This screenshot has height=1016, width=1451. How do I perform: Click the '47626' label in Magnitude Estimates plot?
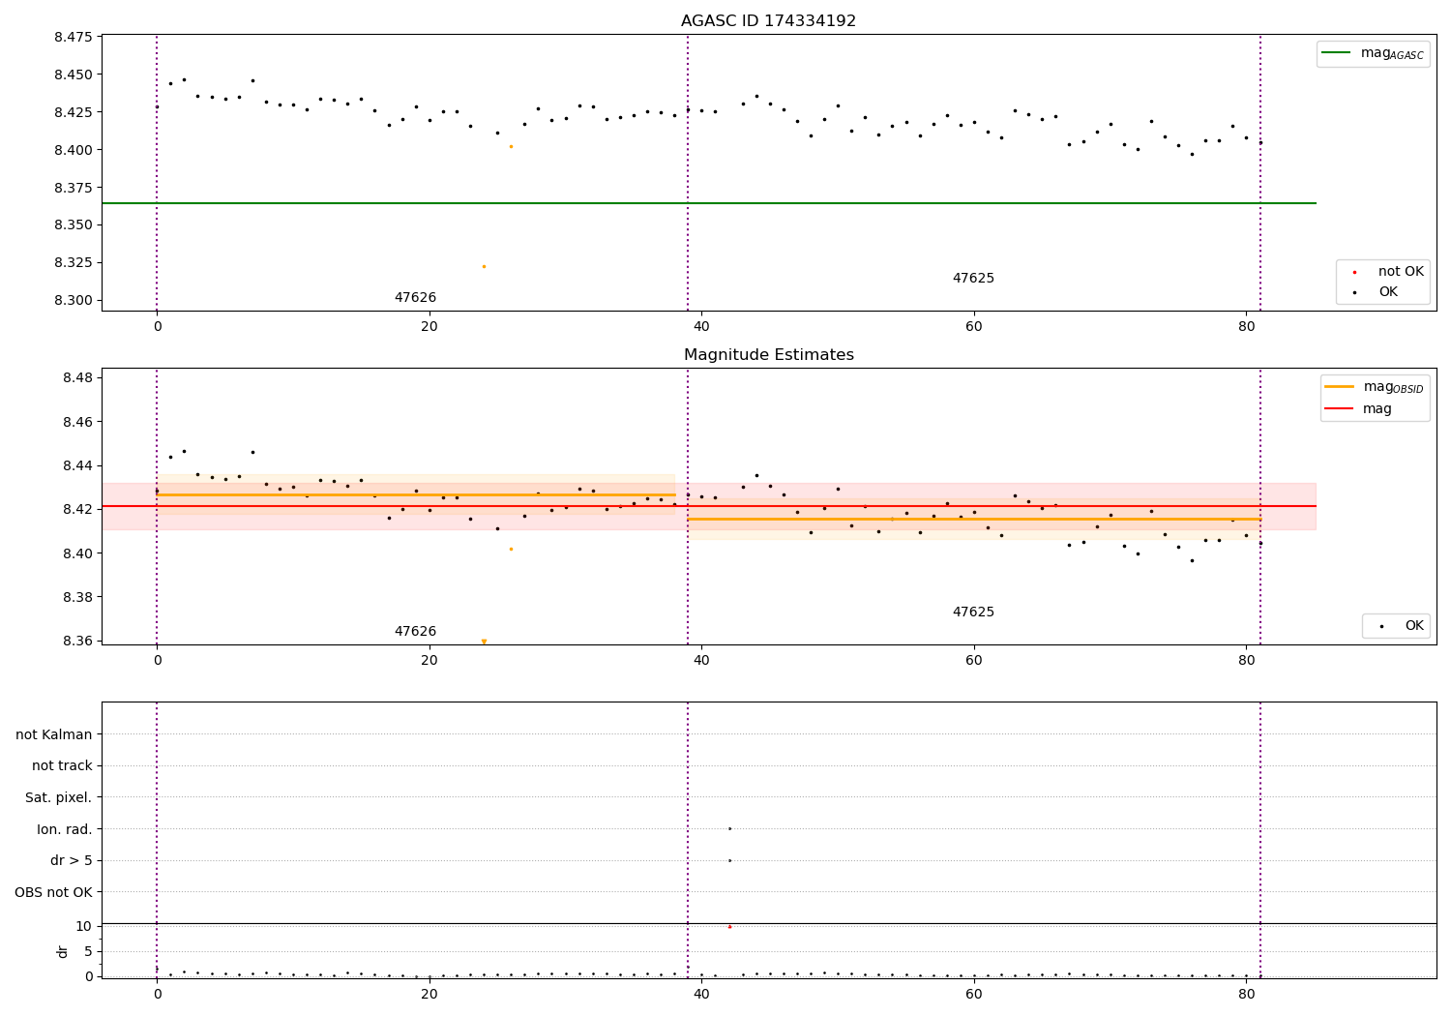pos(415,632)
